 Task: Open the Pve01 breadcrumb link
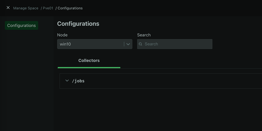[x=48, y=8]
